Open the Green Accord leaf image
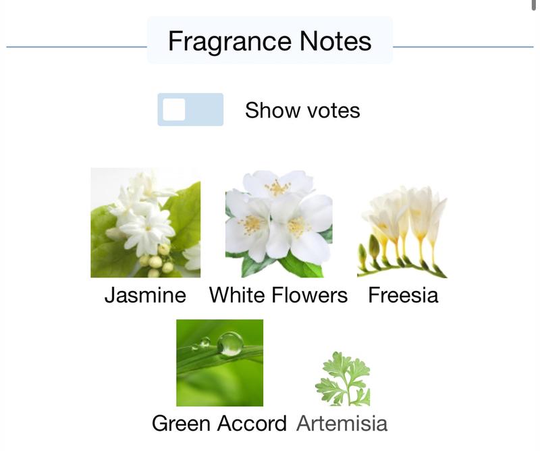 pos(220,363)
